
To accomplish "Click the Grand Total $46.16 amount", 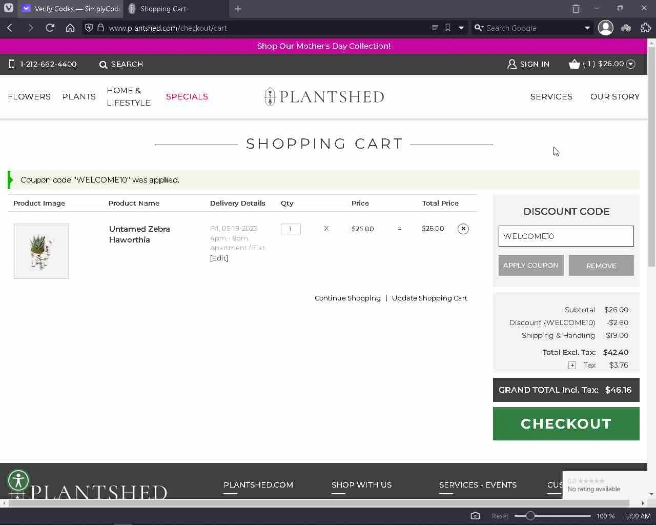I will pyautogui.click(x=618, y=390).
